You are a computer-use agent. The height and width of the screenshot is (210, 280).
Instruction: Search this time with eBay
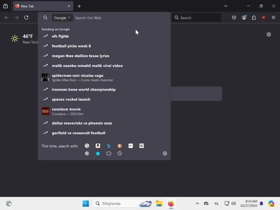[130, 146]
